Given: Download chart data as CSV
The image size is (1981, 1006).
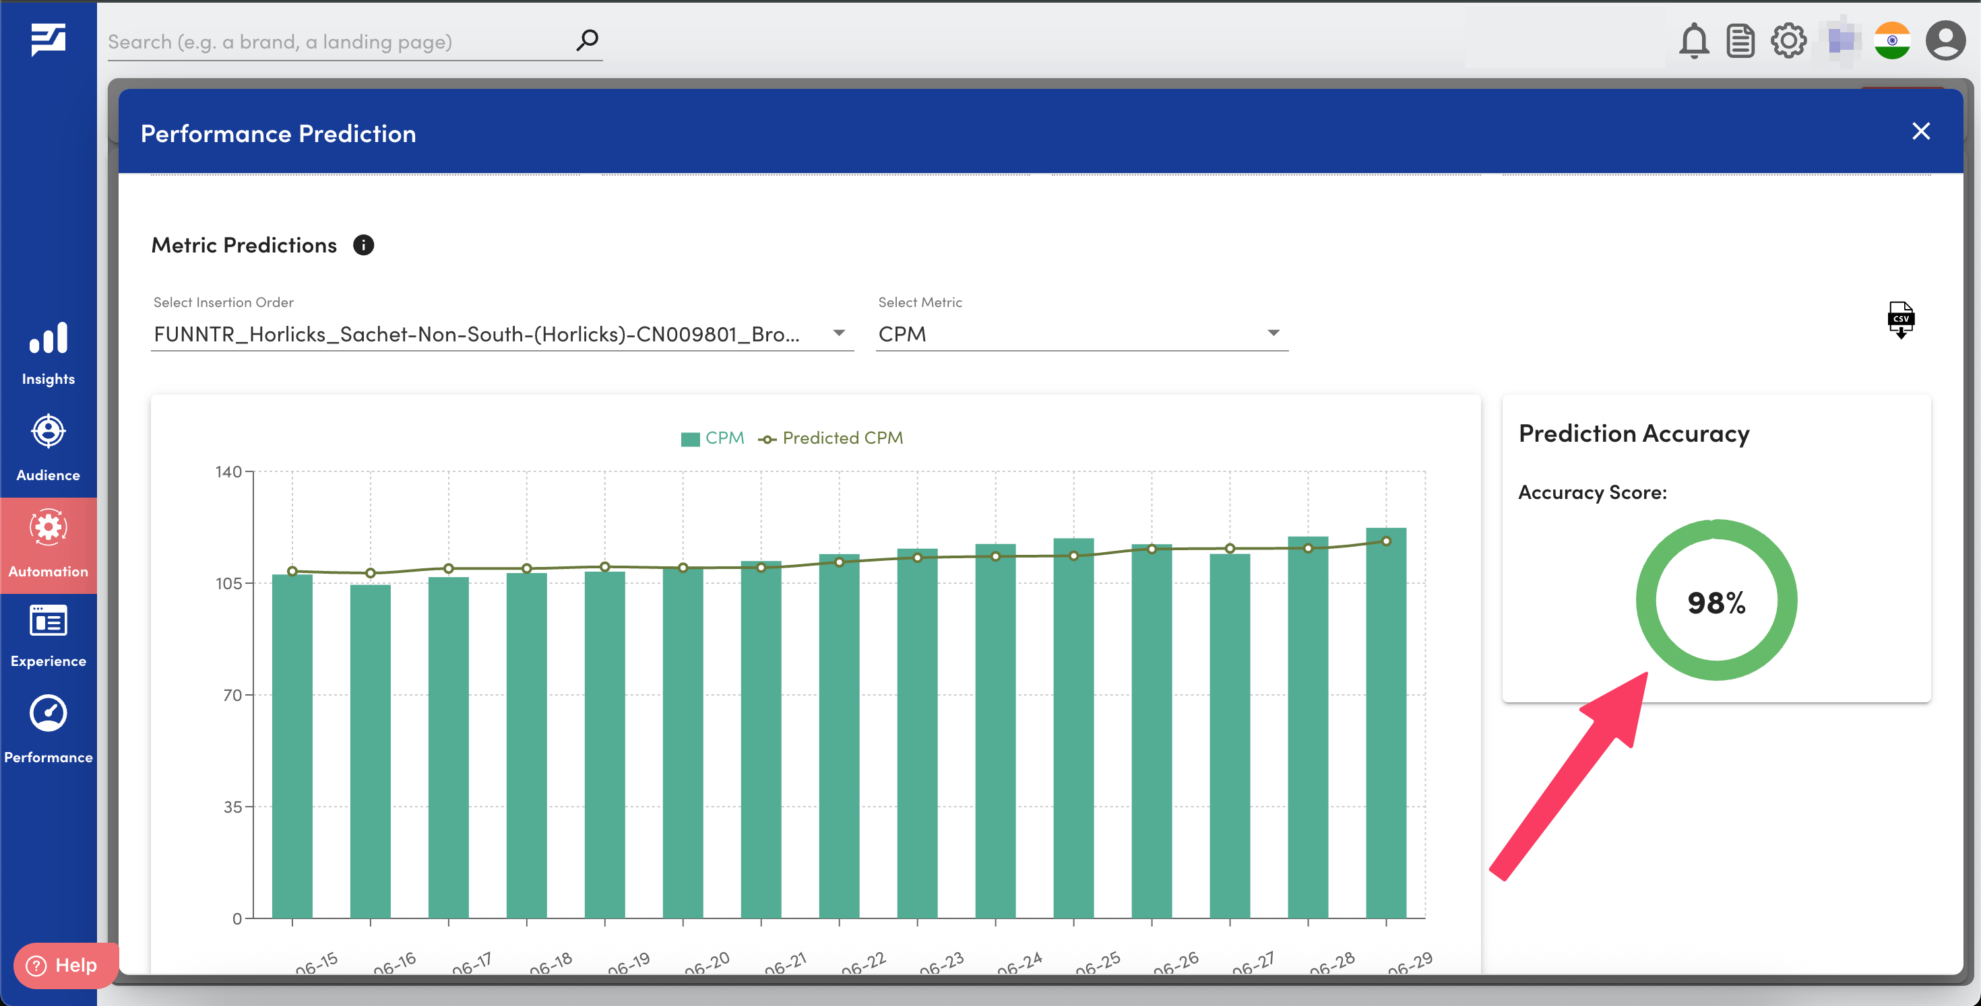Looking at the screenshot, I should tap(1900, 320).
